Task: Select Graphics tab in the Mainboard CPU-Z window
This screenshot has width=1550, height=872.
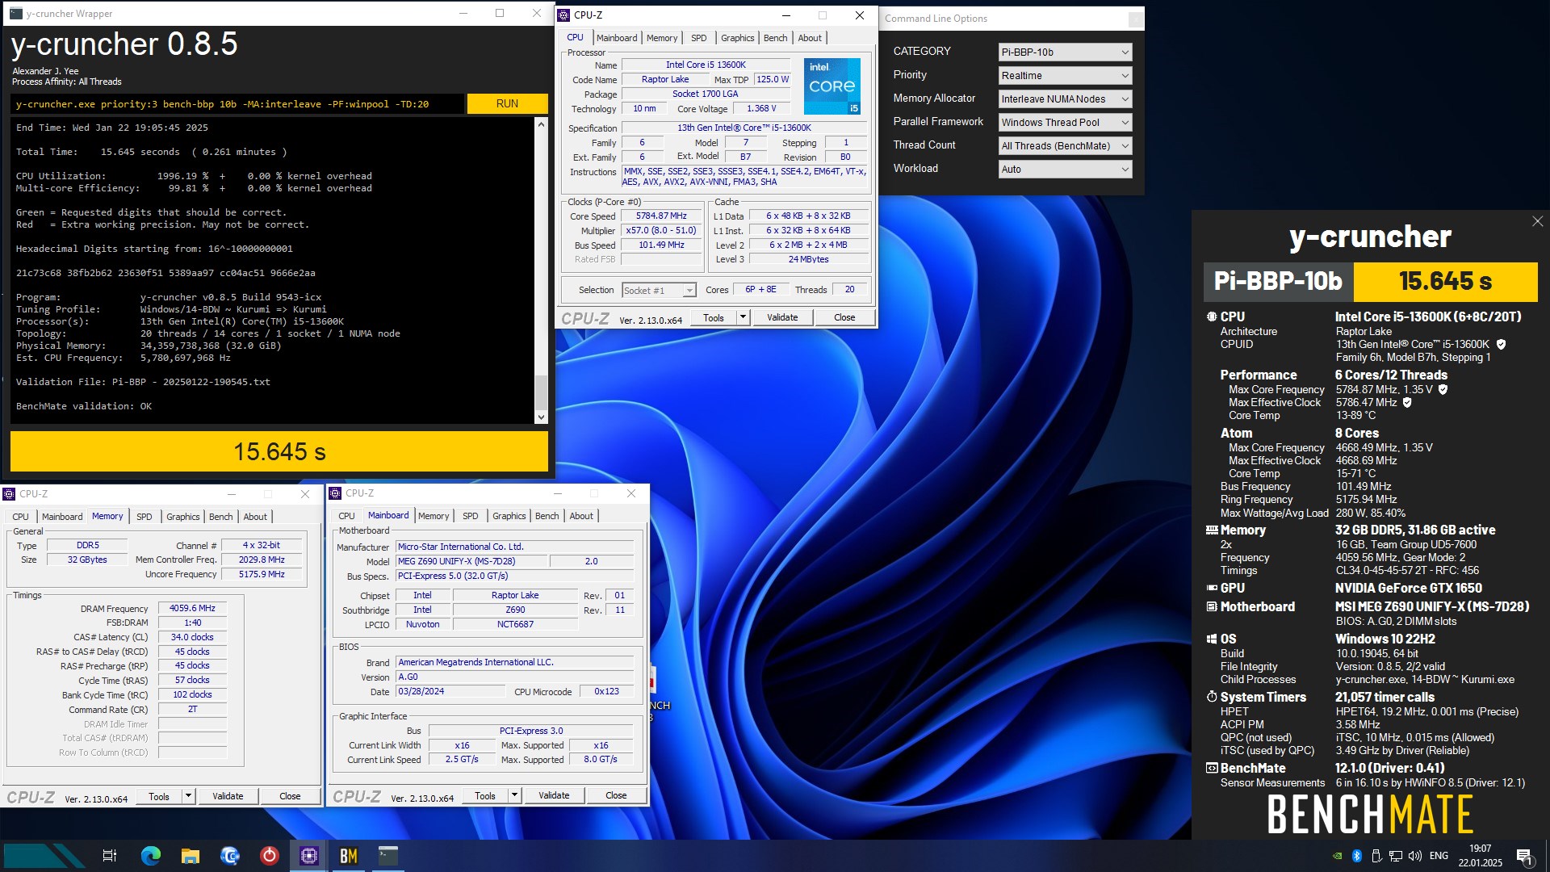Action: 509,516
